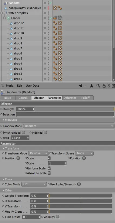The height and width of the screenshot is (223, 115).
Task: Open the User Data menu
Action: [x=32, y=86]
